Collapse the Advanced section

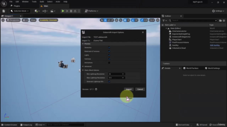(83, 66)
